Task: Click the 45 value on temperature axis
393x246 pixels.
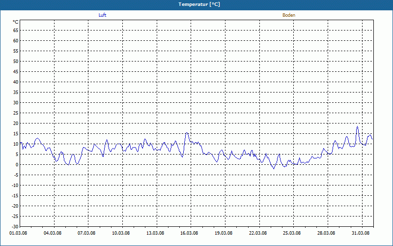Action: [x=16, y=72]
